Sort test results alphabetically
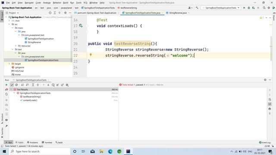Image resolution: width=276 pixels, height=155 pixels. point(22,85)
